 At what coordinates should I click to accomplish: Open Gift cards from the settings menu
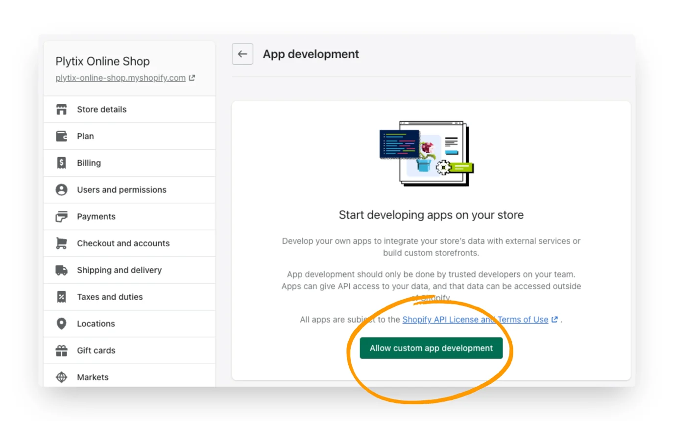click(96, 350)
